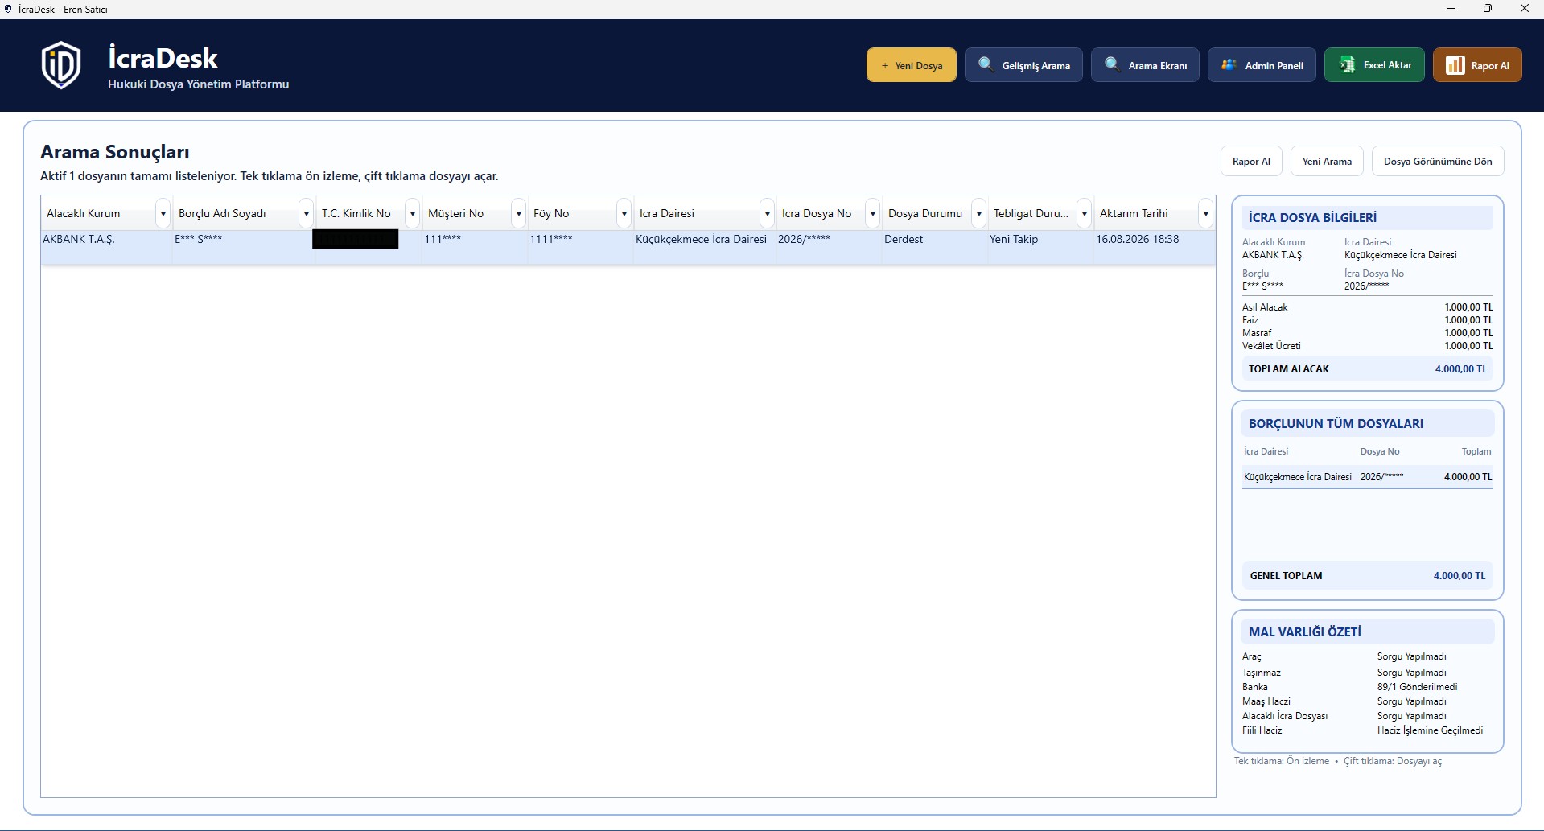Image resolution: width=1544 pixels, height=831 pixels.
Task: Click the magnifier icon on Gelişmiş Arama
Action: pos(985,64)
